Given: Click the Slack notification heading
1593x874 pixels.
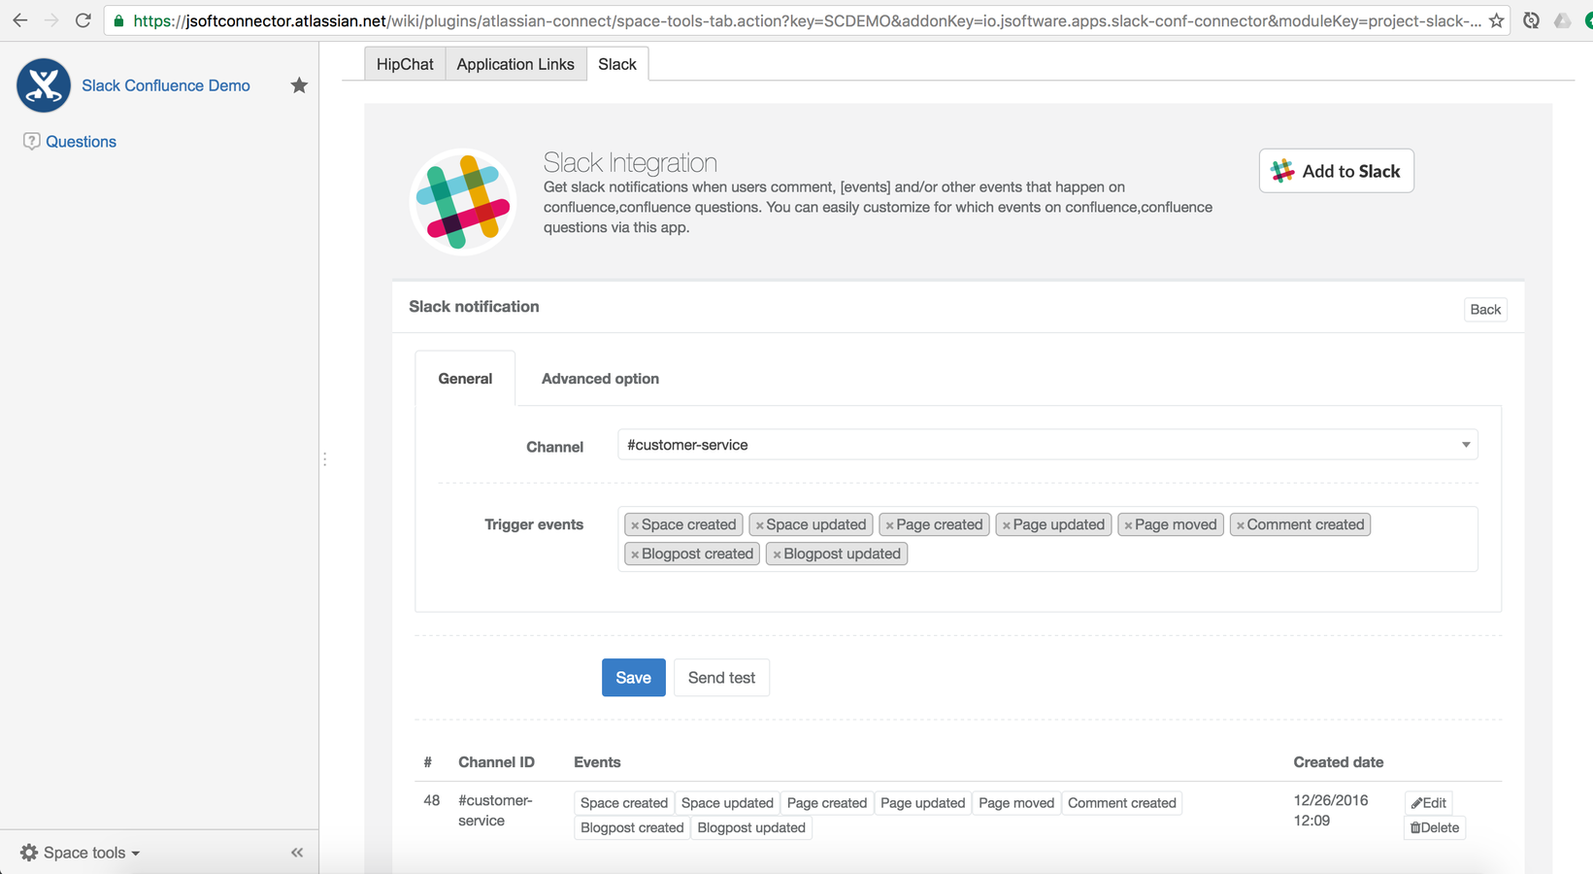Looking at the screenshot, I should (x=474, y=307).
